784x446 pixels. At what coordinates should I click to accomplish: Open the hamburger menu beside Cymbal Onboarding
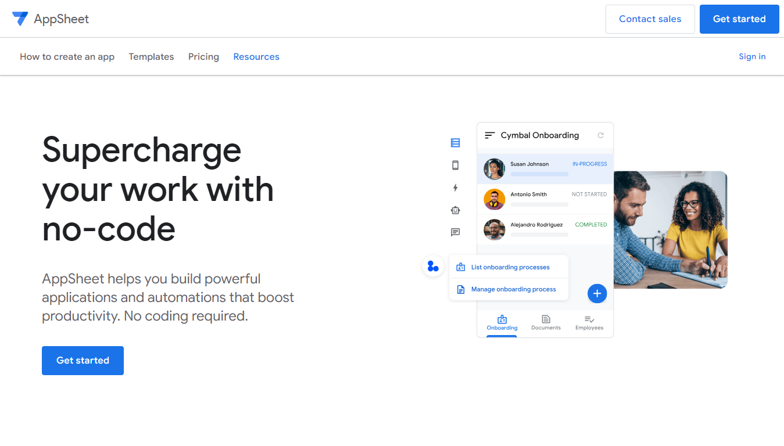[x=490, y=135]
